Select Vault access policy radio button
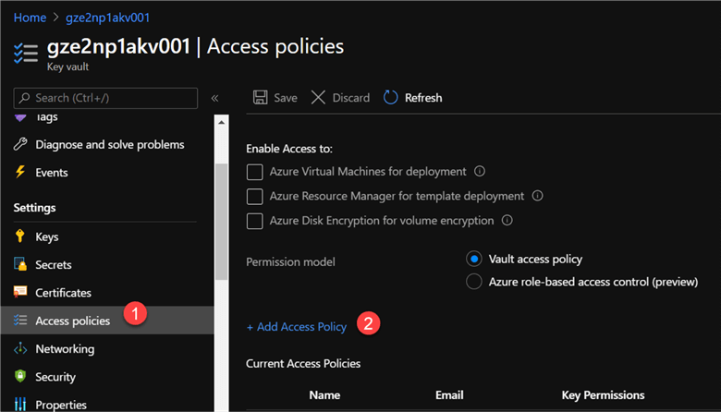Viewport: 721px width, 412px height. [x=475, y=259]
